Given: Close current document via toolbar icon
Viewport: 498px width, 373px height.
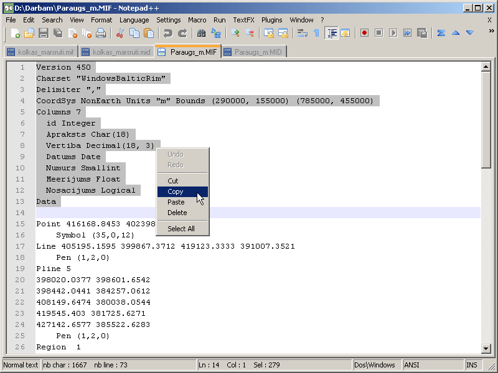Looking at the screenshot, I should click(72, 33).
